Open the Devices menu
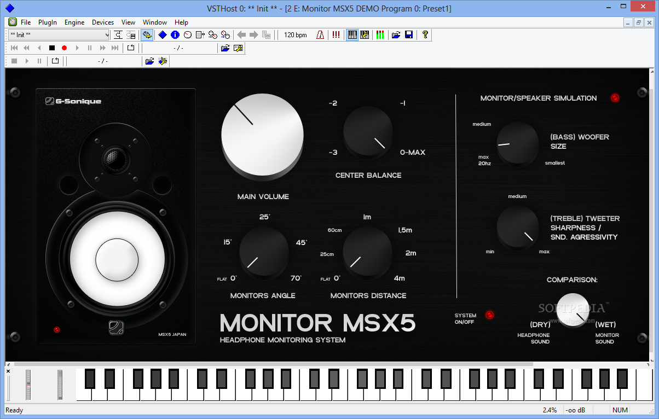This screenshot has width=659, height=419. [x=103, y=22]
